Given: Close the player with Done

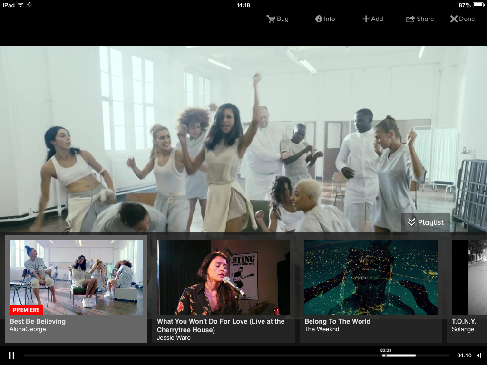Looking at the screenshot, I should click(462, 19).
